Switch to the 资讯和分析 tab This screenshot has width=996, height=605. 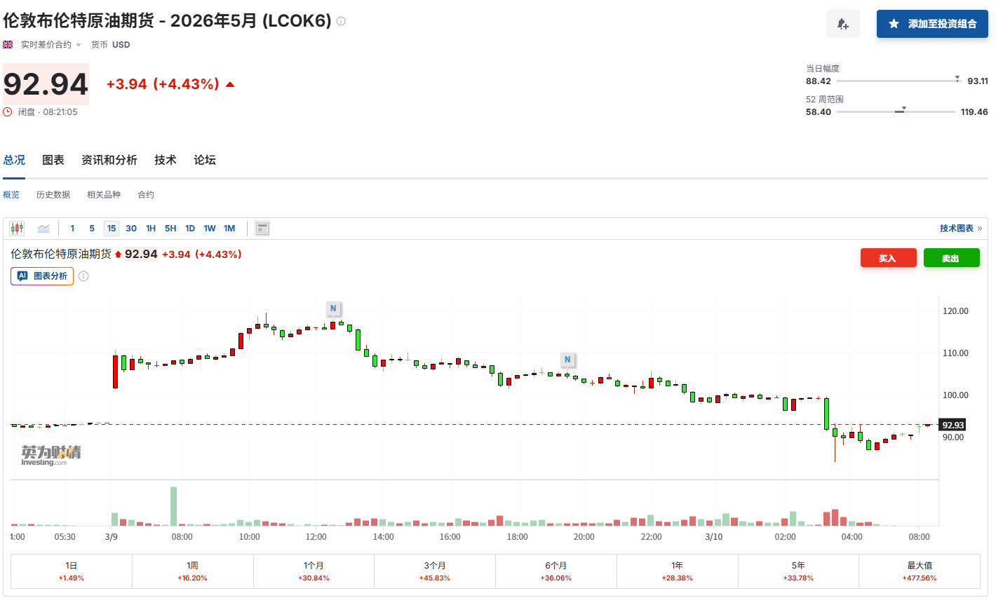tap(109, 160)
